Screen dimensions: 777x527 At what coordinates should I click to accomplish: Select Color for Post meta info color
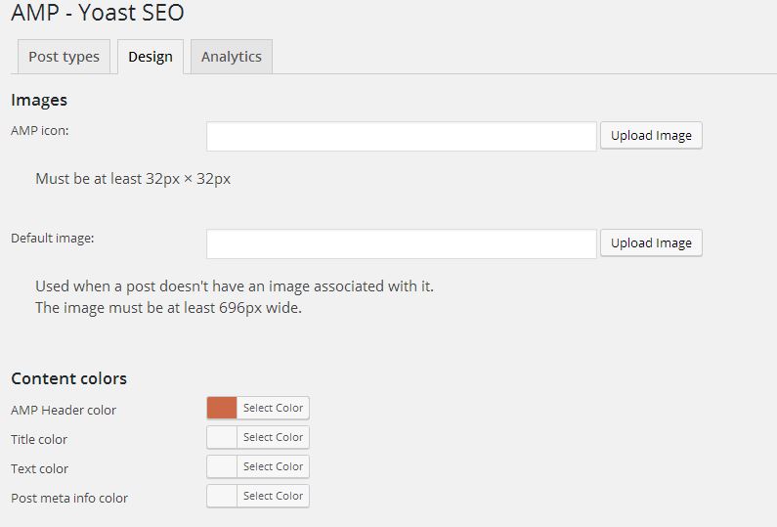point(273,496)
